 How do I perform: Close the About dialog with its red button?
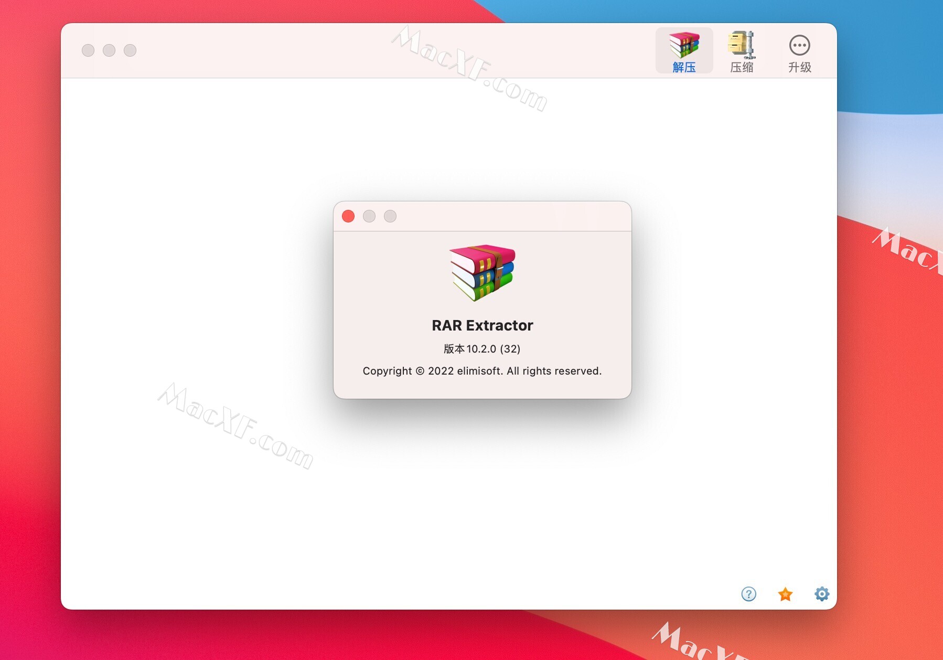348,216
